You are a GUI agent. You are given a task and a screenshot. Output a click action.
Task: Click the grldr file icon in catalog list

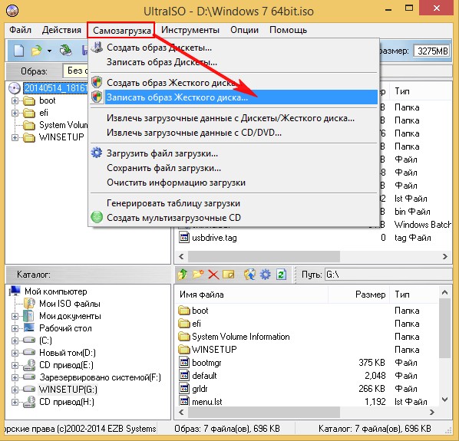click(x=184, y=389)
